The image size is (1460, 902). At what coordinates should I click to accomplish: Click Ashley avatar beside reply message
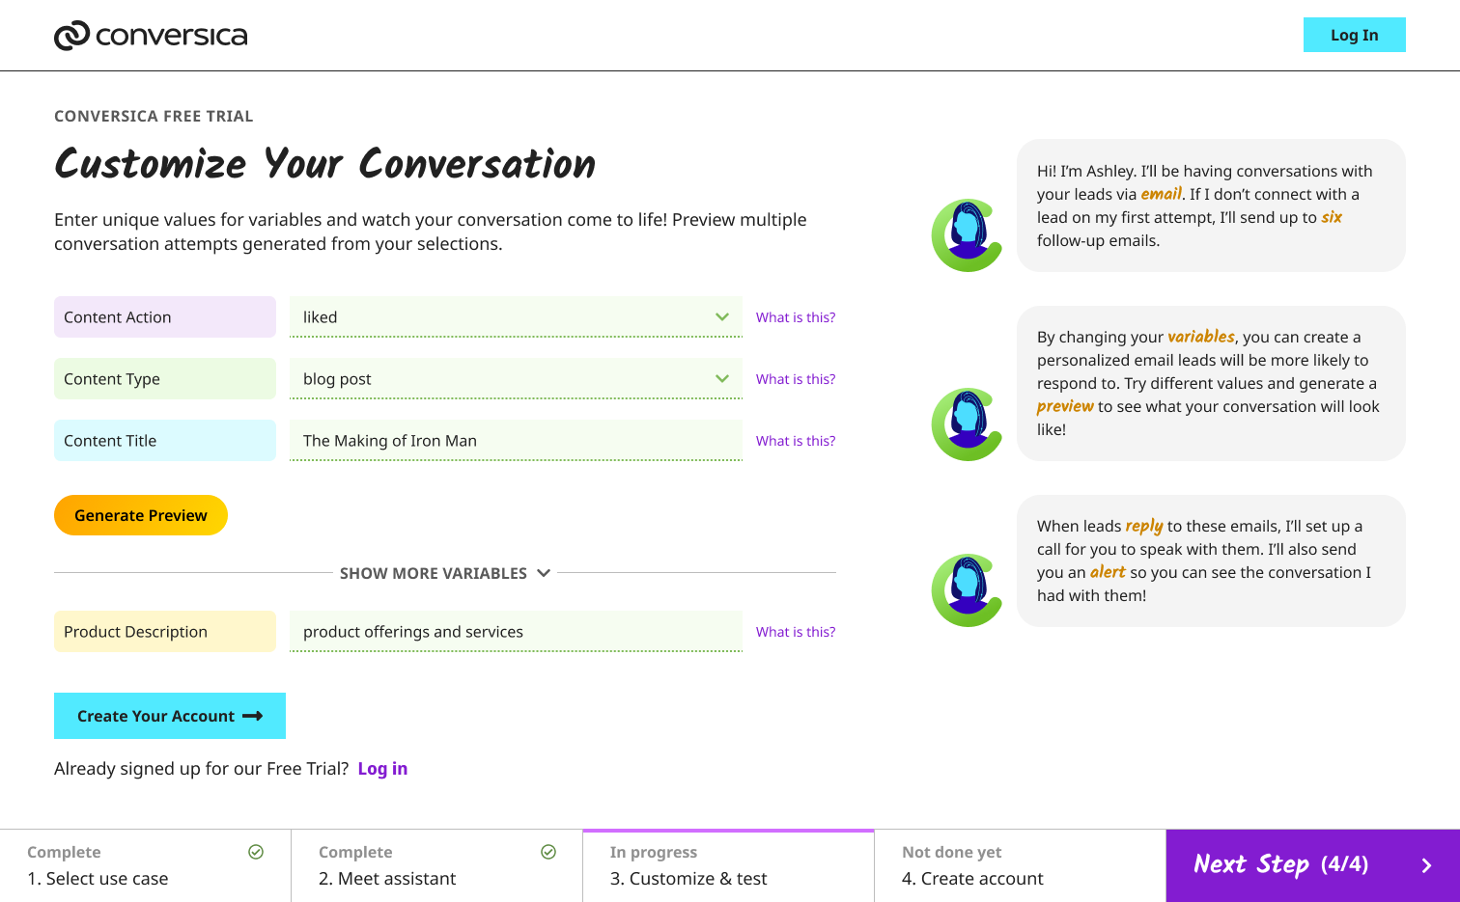pos(967,590)
